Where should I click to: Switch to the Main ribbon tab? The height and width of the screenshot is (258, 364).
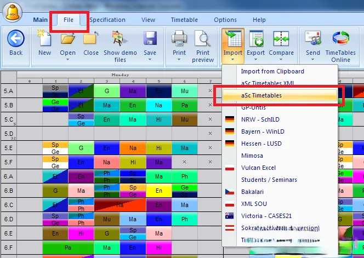click(x=40, y=20)
